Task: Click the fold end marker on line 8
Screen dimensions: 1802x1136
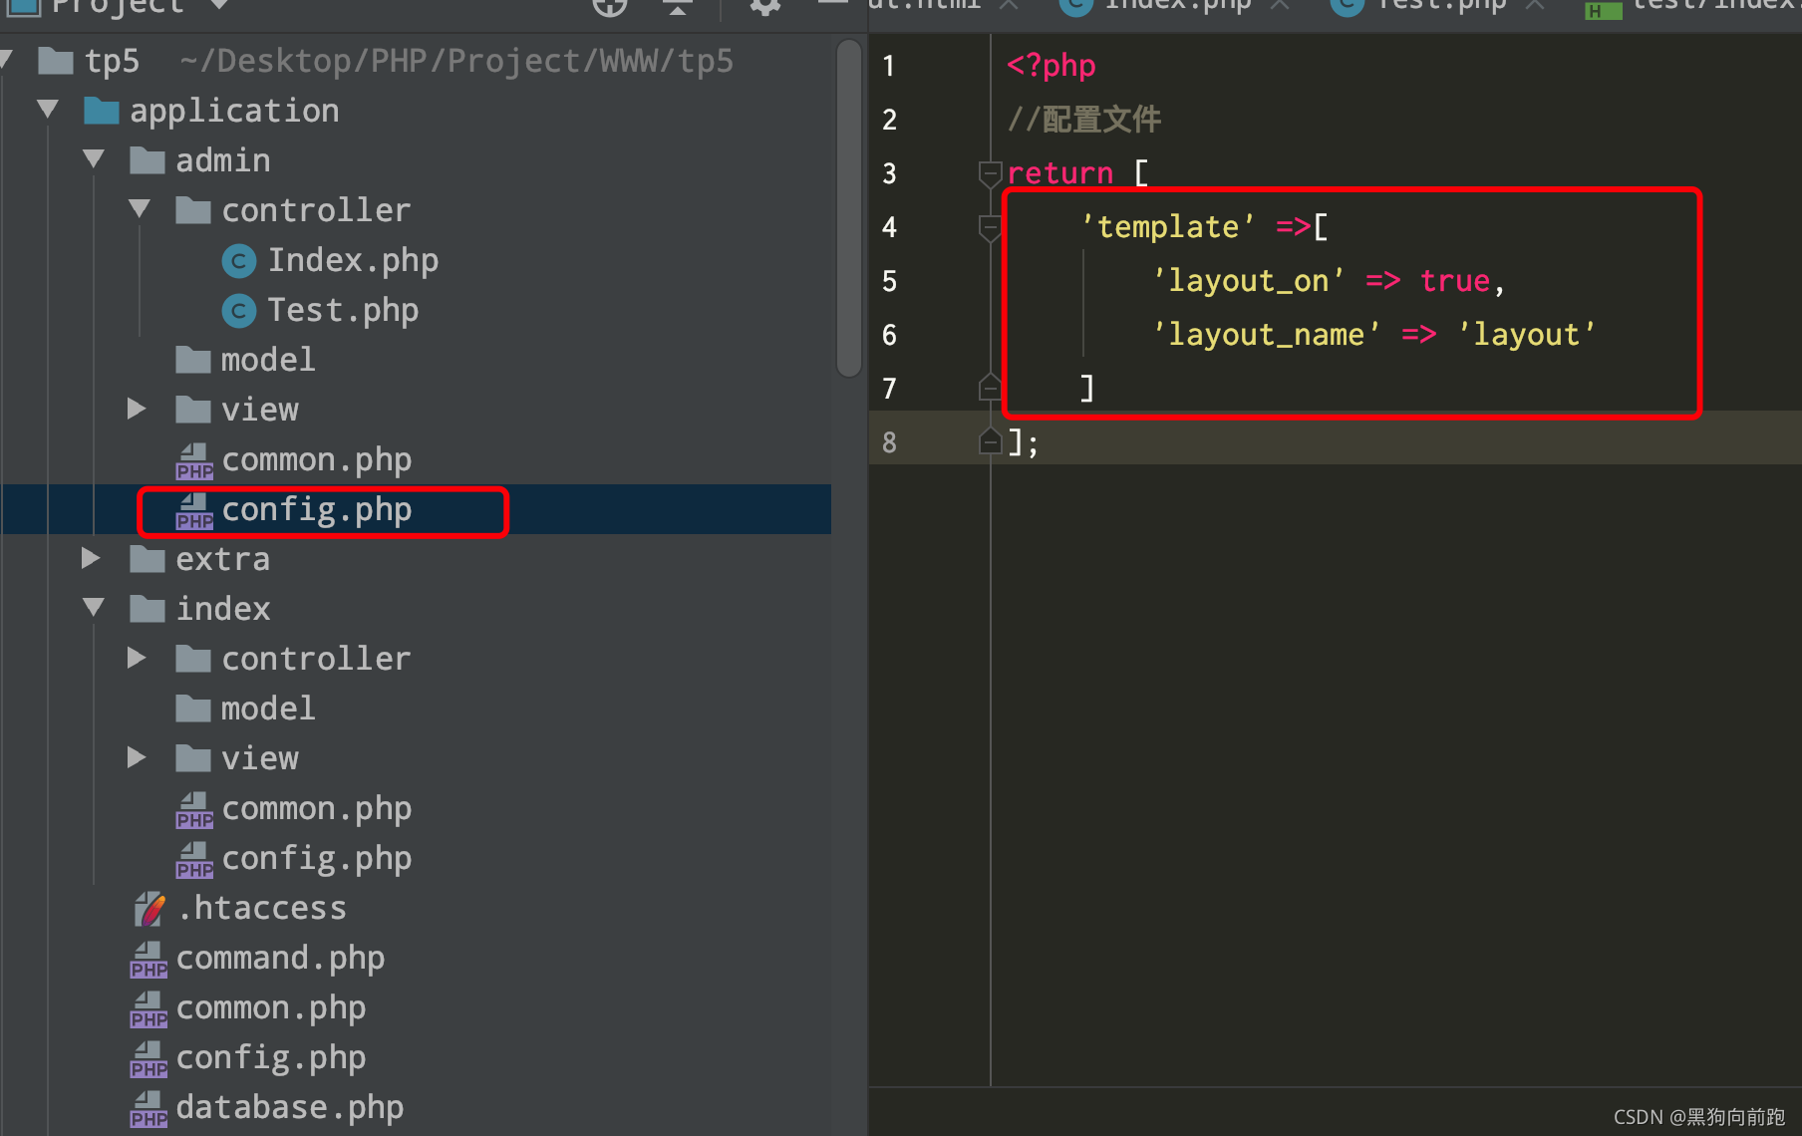Action: [990, 441]
